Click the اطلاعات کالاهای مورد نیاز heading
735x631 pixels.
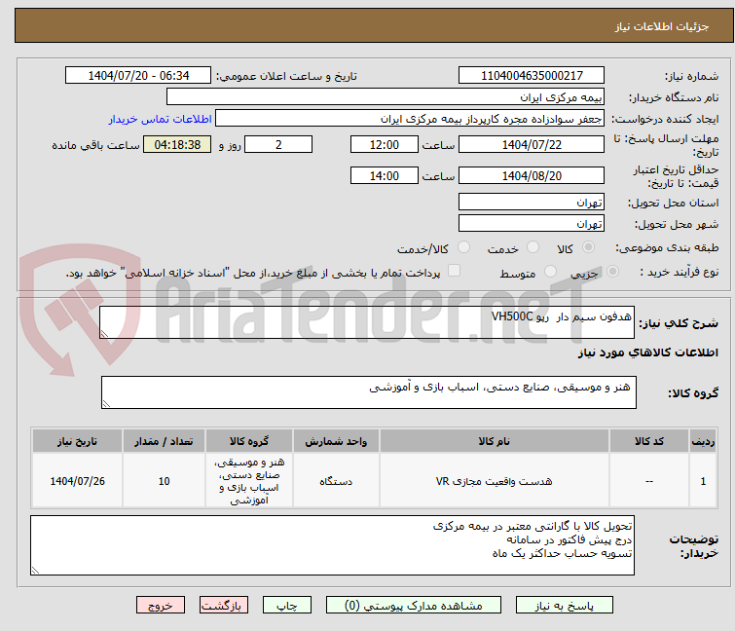click(x=647, y=353)
